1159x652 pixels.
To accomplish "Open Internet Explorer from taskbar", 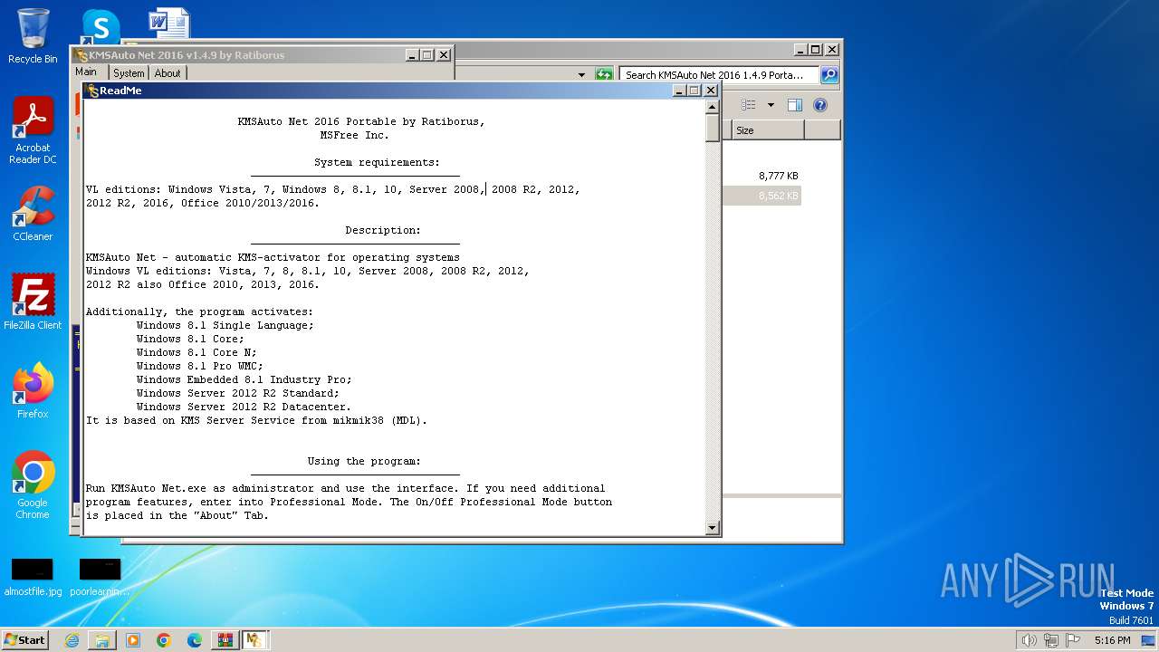I will [72, 640].
